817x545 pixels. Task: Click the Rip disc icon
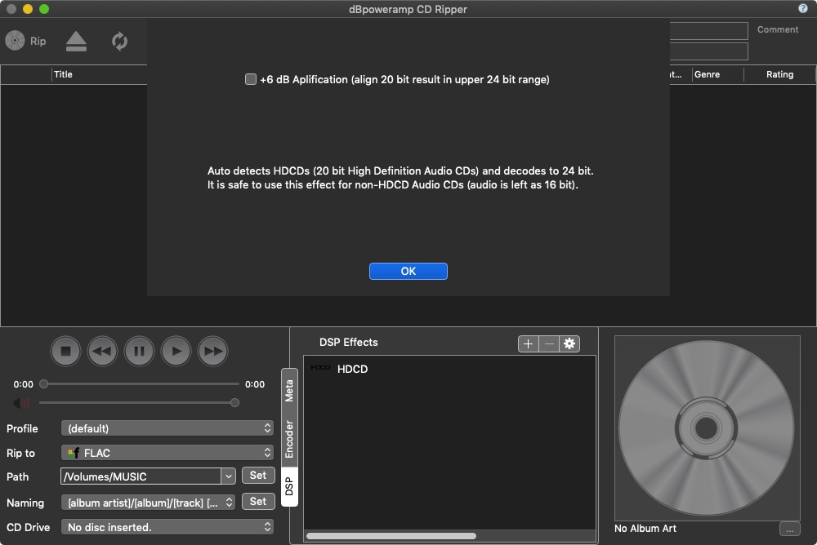pos(16,41)
